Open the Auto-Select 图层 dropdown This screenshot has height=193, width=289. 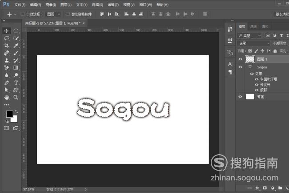pos(53,14)
